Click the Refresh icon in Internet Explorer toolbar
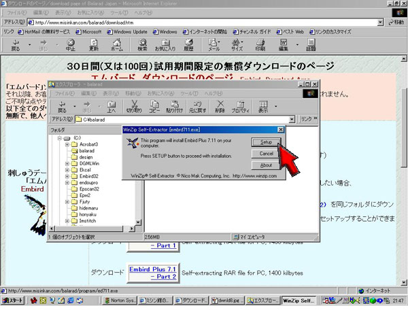The width and height of the screenshot is (408, 310). pyautogui.click(x=94, y=45)
